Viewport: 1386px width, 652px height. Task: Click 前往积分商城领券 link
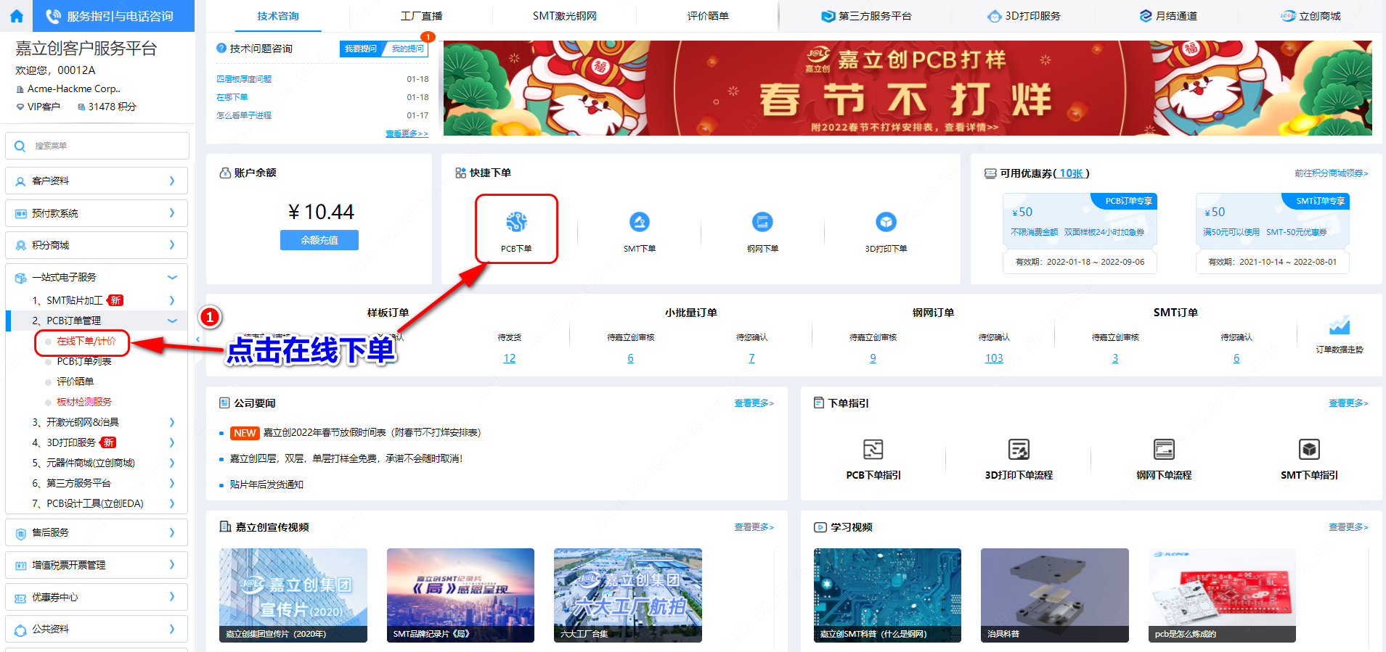point(1331,173)
